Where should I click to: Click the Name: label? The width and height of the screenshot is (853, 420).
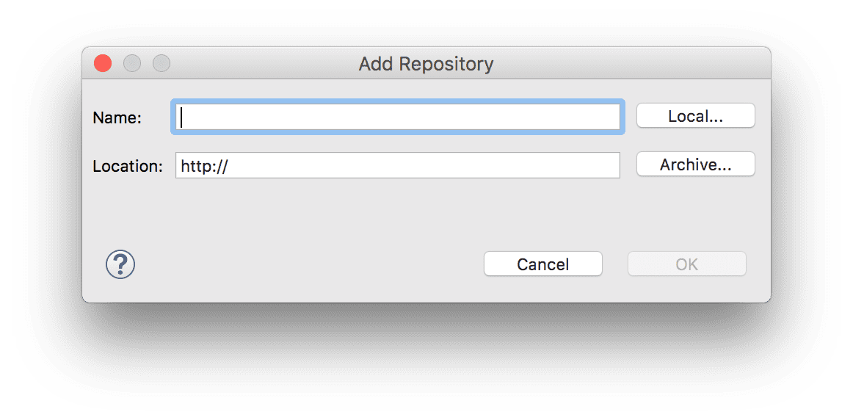117,117
